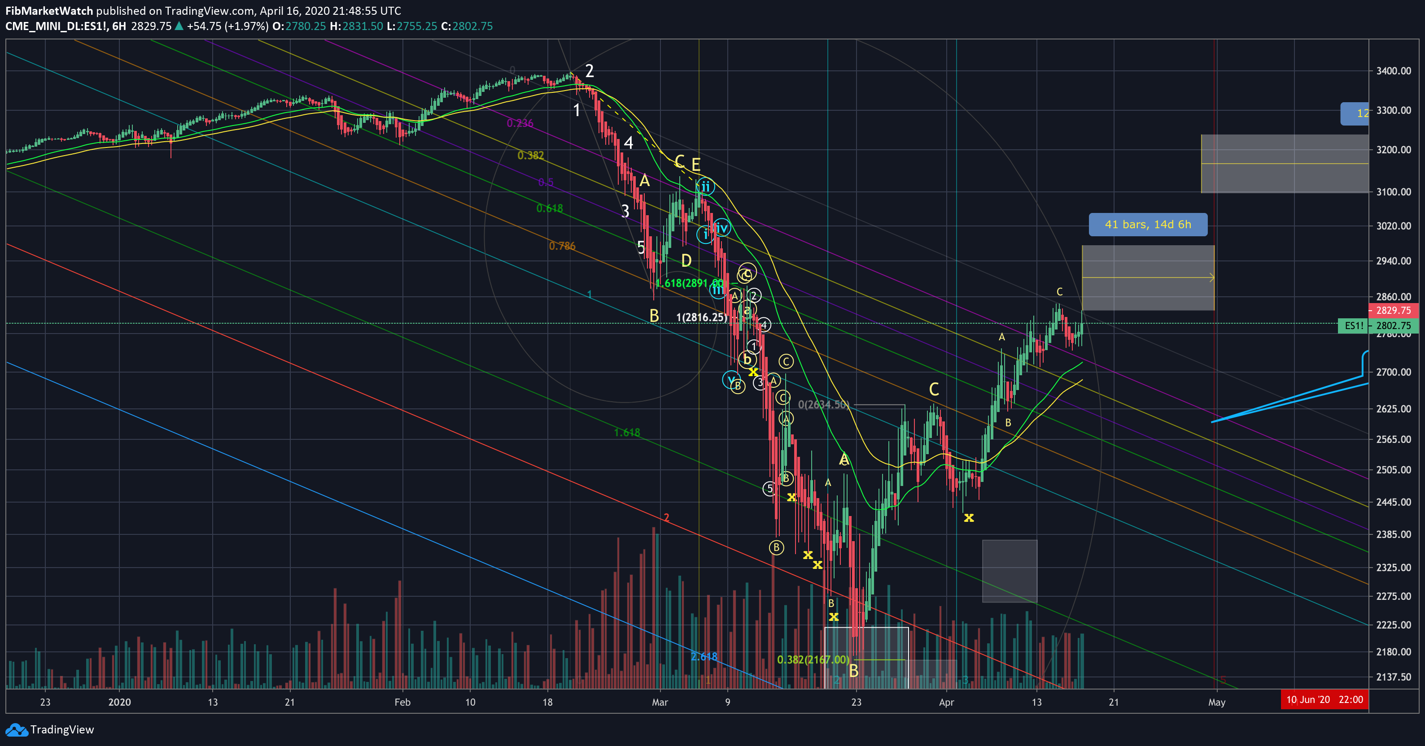Viewport: 1425px width, 746px height.
Task: Click the TradingView cloud logo icon
Action: [x=17, y=730]
